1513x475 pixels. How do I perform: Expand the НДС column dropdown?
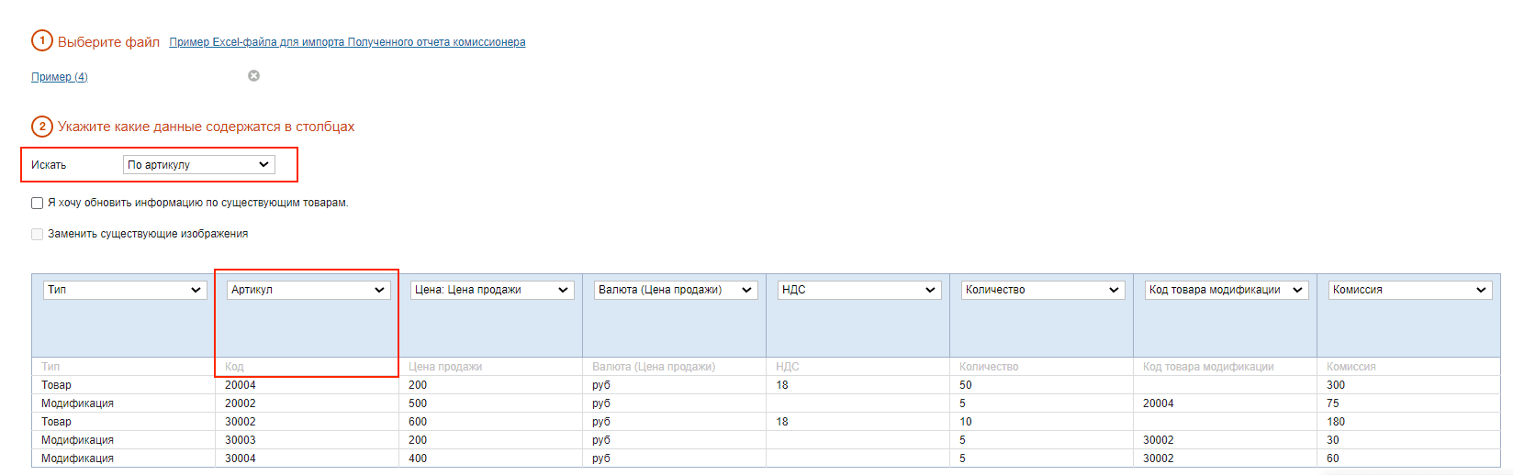tap(858, 290)
